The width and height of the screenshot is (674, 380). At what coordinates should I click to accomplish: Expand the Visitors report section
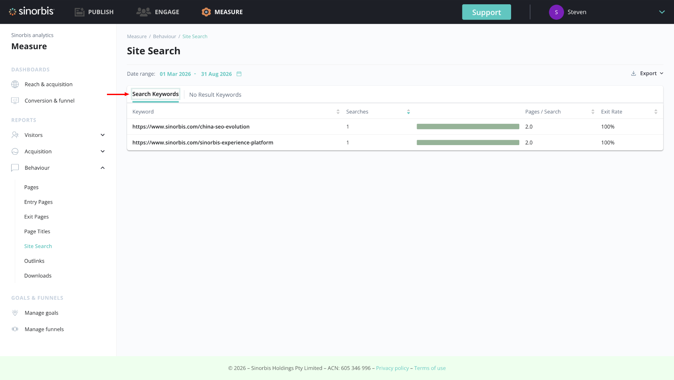(x=103, y=135)
